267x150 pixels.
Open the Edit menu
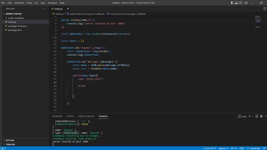coord(10,3)
